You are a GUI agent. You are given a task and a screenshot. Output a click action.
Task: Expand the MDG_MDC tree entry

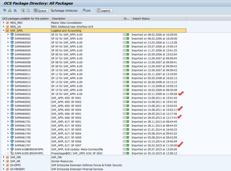3,23
